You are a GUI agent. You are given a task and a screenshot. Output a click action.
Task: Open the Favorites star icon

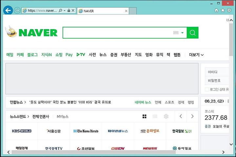click(223, 10)
